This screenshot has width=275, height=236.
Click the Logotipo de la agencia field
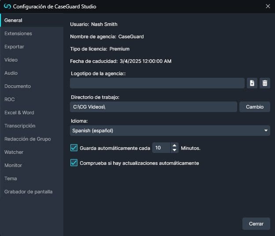point(157,84)
